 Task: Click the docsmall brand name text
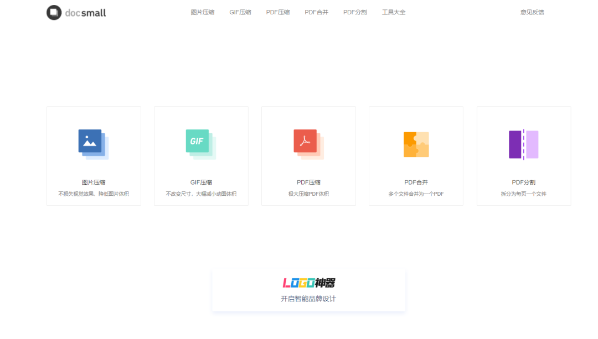click(x=85, y=13)
